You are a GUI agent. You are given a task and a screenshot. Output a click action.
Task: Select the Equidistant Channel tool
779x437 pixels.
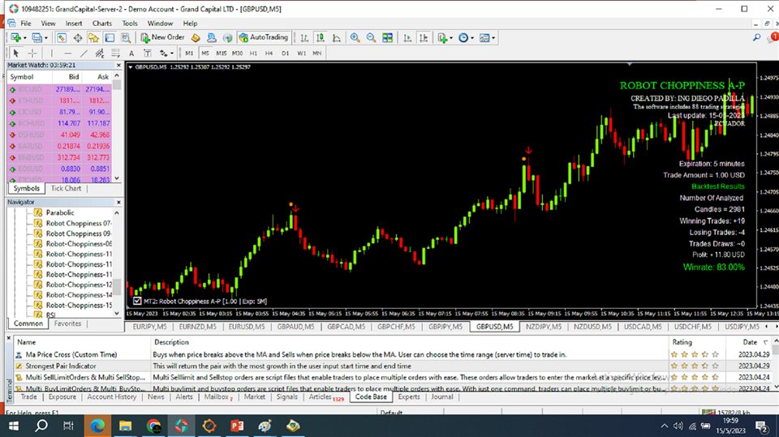pos(99,54)
